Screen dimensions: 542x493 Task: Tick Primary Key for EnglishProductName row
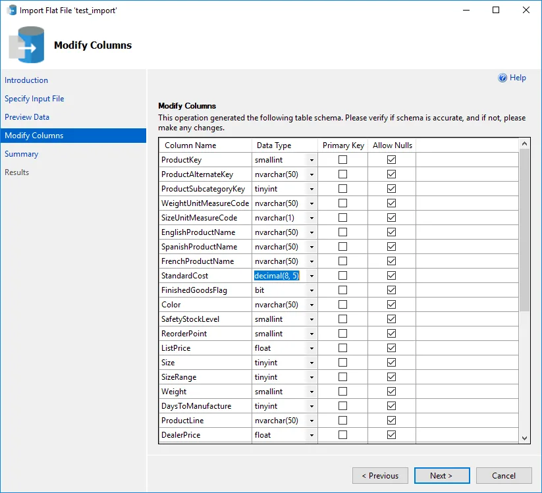click(342, 232)
